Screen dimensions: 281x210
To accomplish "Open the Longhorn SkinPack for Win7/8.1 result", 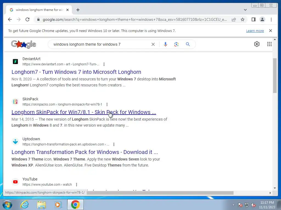I will [84, 112].
